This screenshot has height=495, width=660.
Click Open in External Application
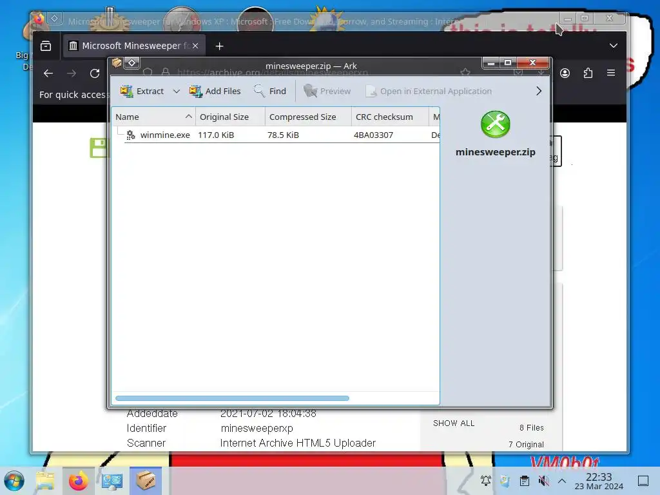429,91
